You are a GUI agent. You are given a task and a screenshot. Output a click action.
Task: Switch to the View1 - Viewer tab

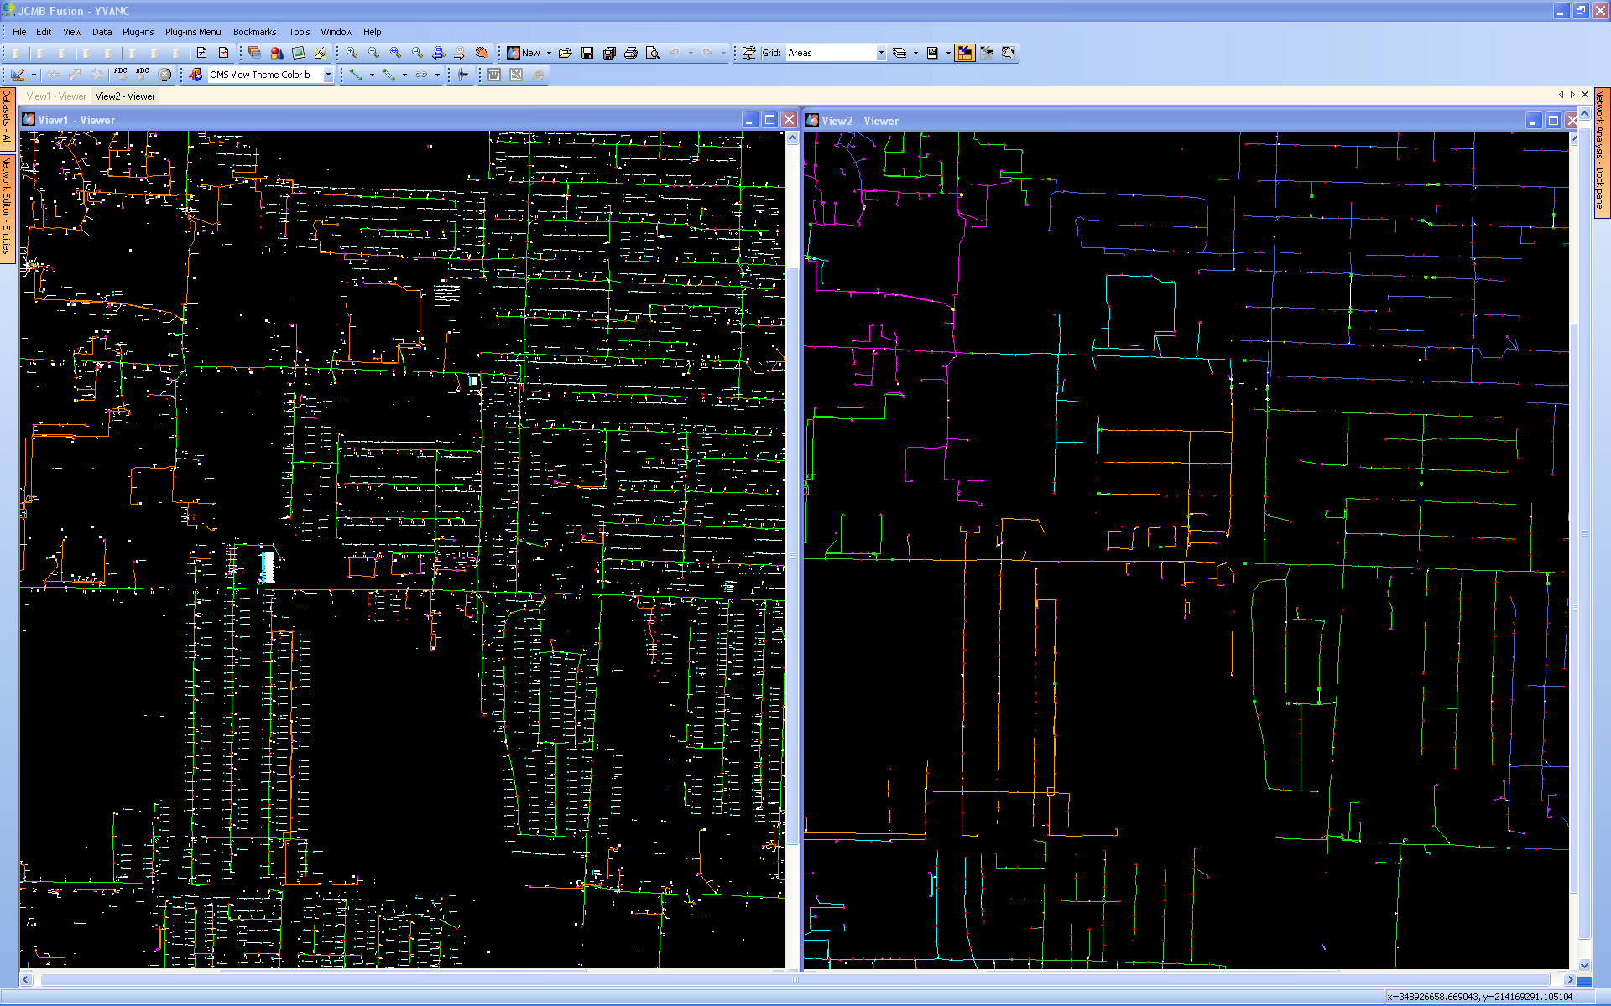[x=56, y=96]
